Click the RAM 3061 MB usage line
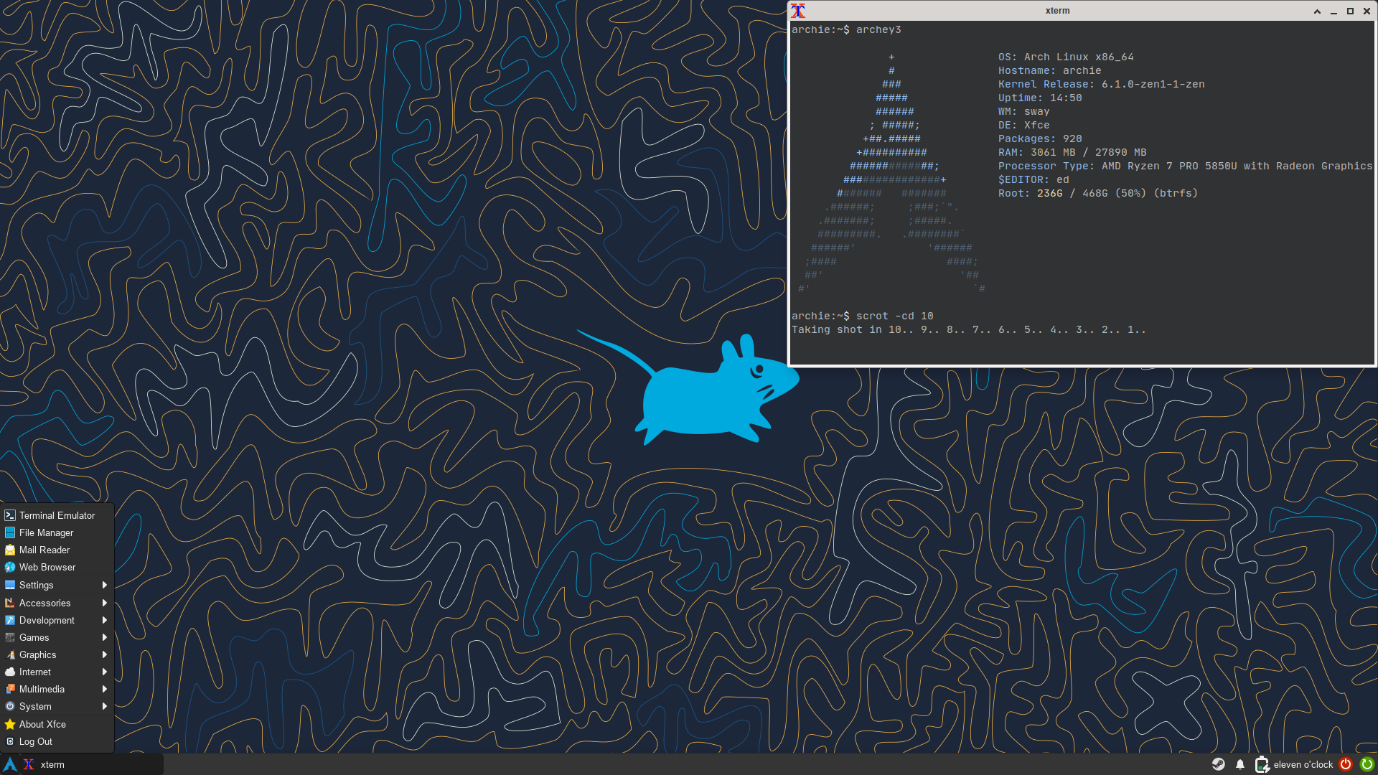 [x=1072, y=152]
